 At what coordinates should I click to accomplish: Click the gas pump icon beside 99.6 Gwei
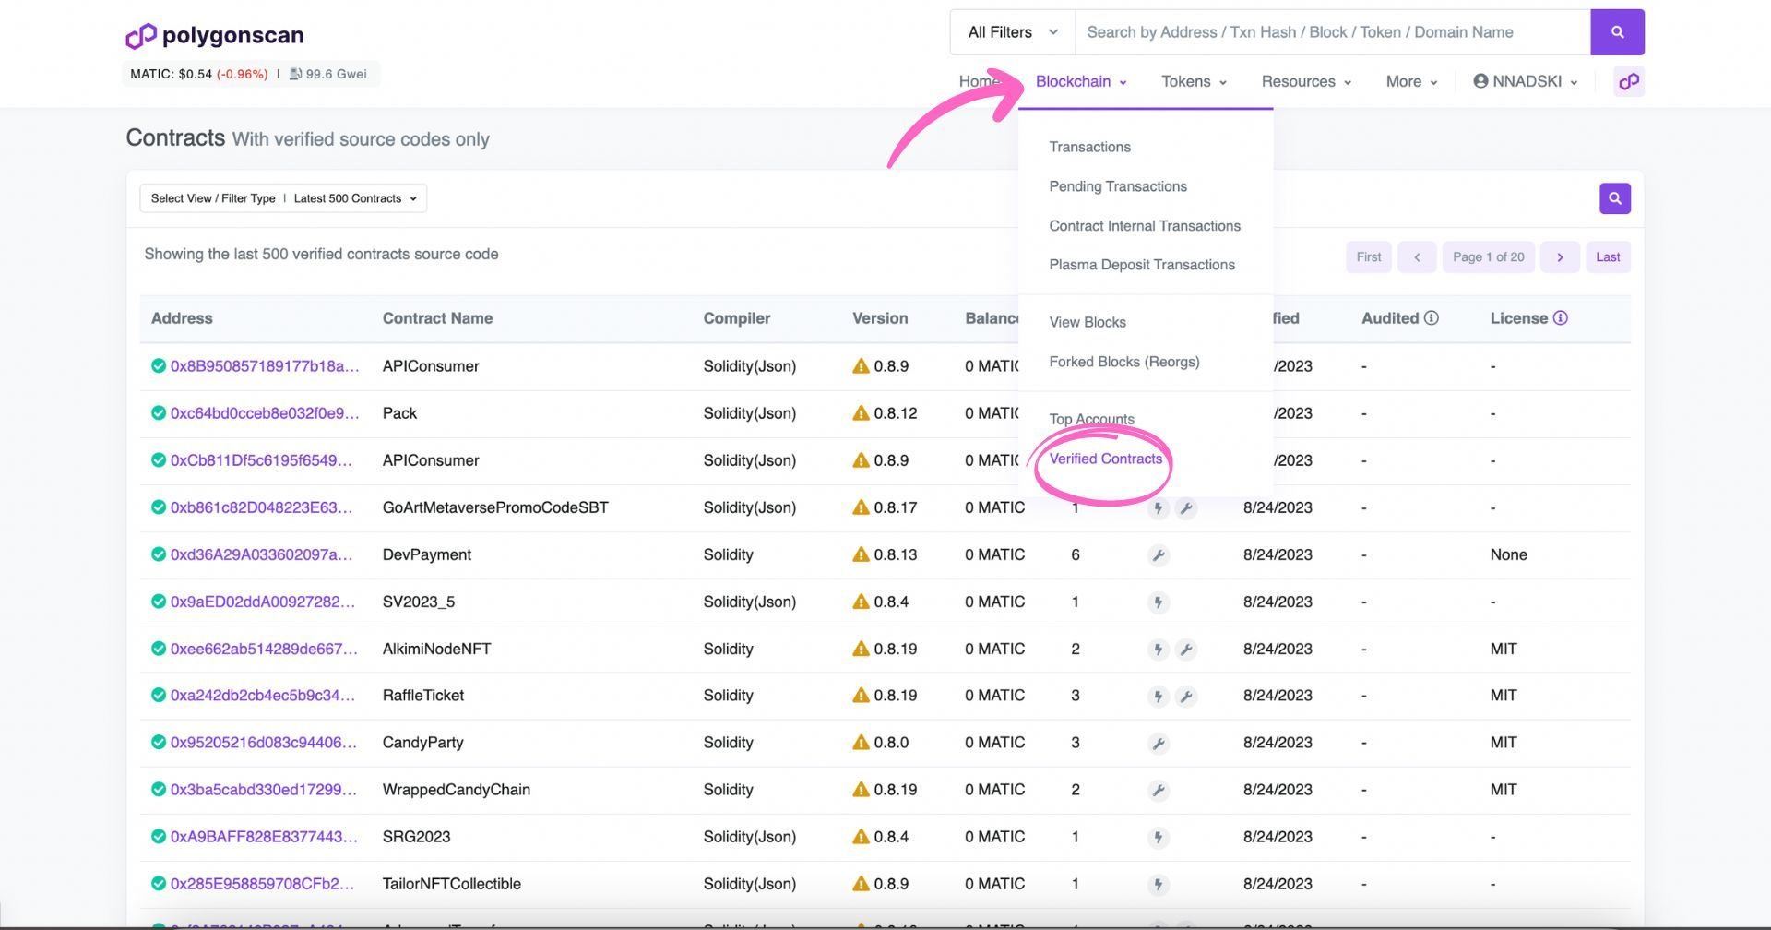pyautogui.click(x=295, y=74)
